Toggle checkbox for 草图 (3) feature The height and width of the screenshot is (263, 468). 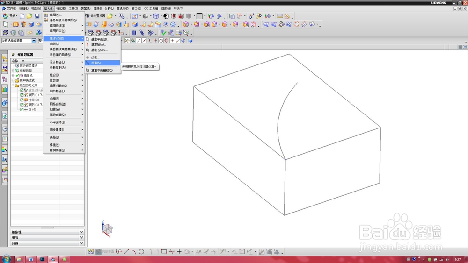(x=22, y=105)
